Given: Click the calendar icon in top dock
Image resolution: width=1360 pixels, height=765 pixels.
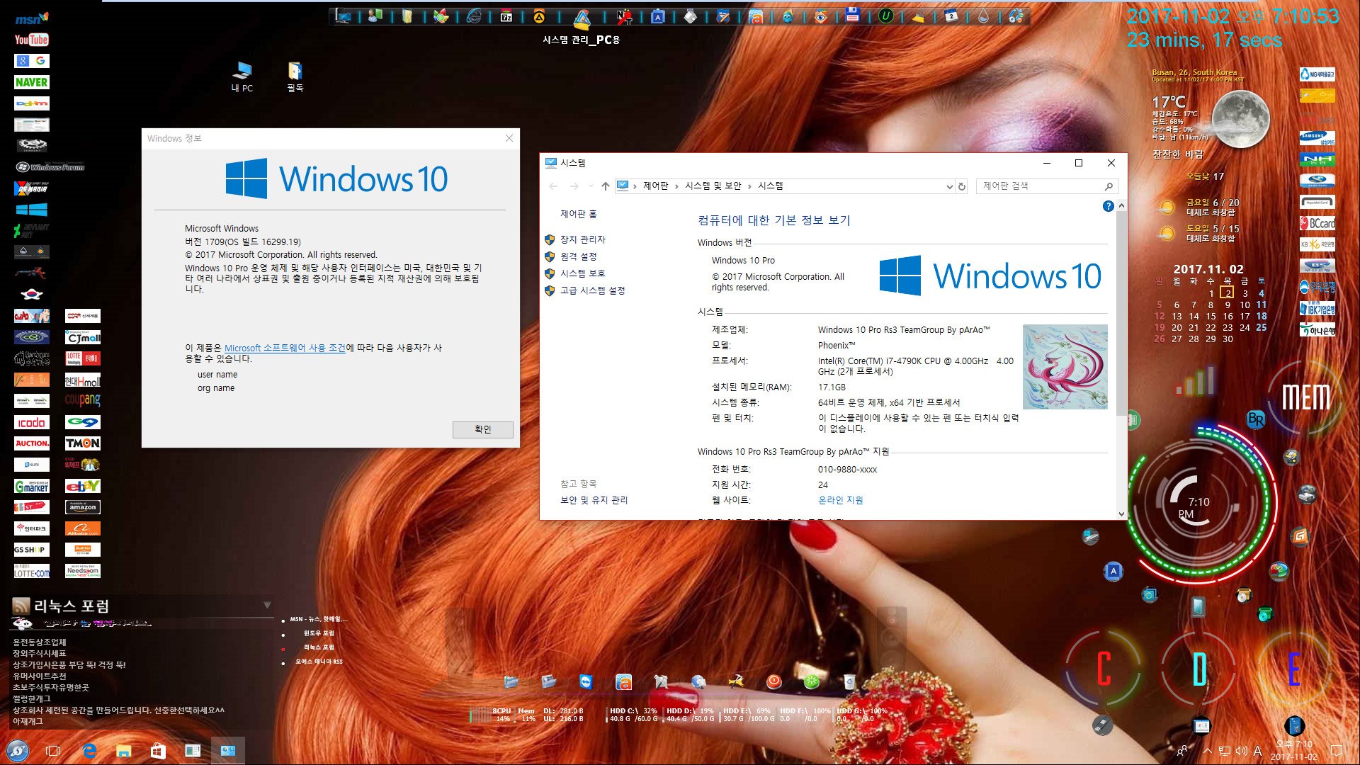Looking at the screenshot, I should pos(951,16).
